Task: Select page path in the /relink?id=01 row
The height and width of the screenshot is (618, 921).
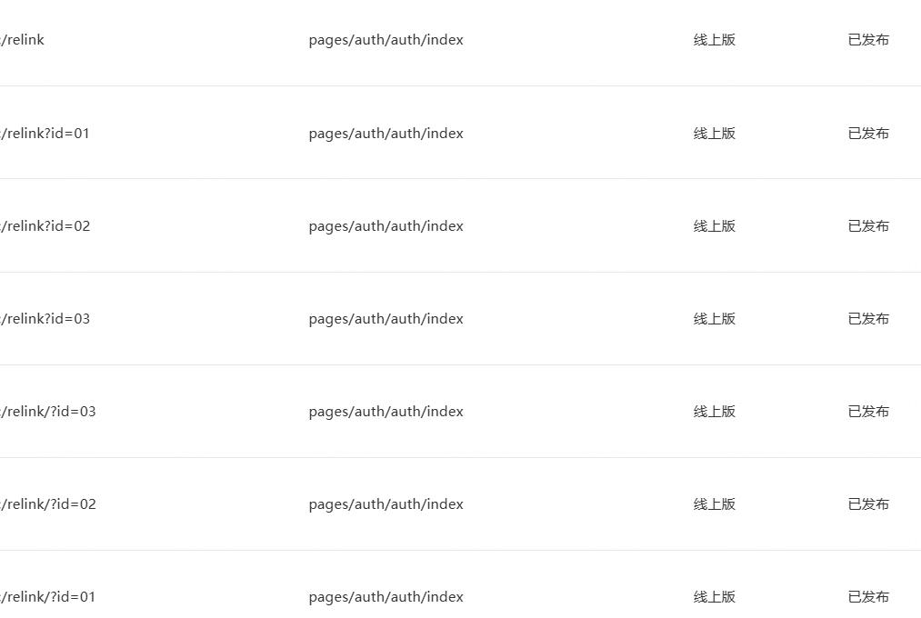Action: [385, 134]
